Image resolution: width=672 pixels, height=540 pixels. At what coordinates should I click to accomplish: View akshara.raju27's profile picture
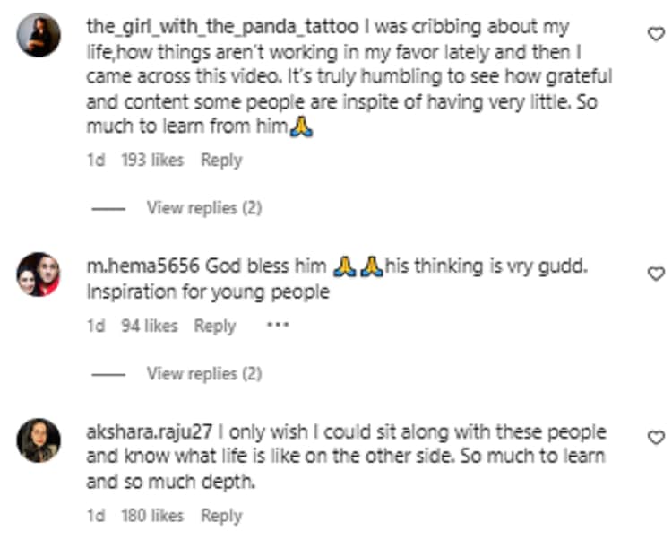pos(39,440)
